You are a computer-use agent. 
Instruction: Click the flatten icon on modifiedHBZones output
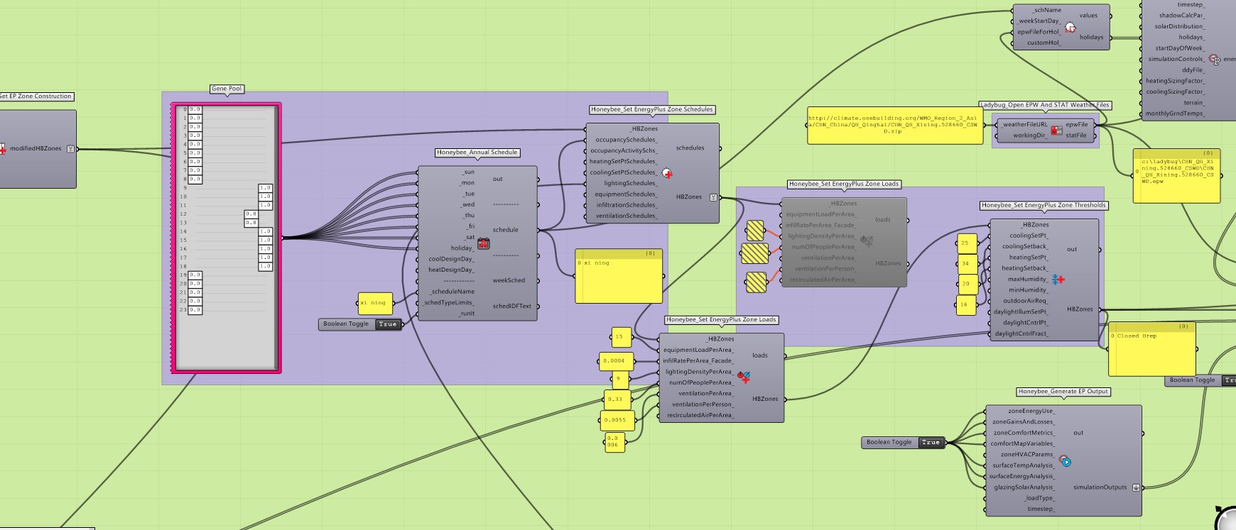tap(70, 149)
